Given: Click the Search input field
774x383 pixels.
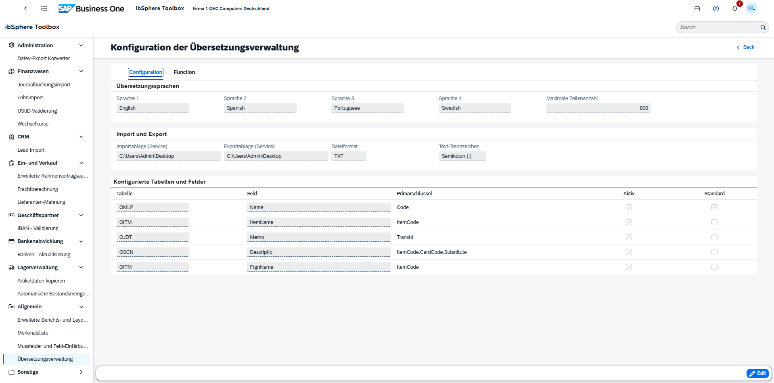Looking at the screenshot, I should point(718,27).
